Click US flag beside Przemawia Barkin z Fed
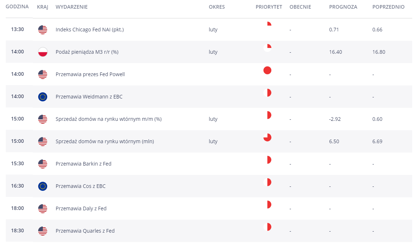The image size is (414, 246). [x=43, y=164]
